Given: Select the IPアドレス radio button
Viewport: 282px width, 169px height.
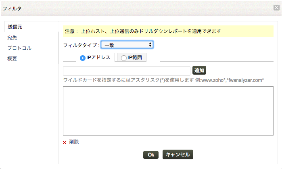Looking at the screenshot, I should pyautogui.click(x=83, y=58).
